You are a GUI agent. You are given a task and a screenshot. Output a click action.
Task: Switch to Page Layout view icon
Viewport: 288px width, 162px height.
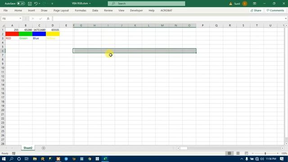(x=238, y=153)
